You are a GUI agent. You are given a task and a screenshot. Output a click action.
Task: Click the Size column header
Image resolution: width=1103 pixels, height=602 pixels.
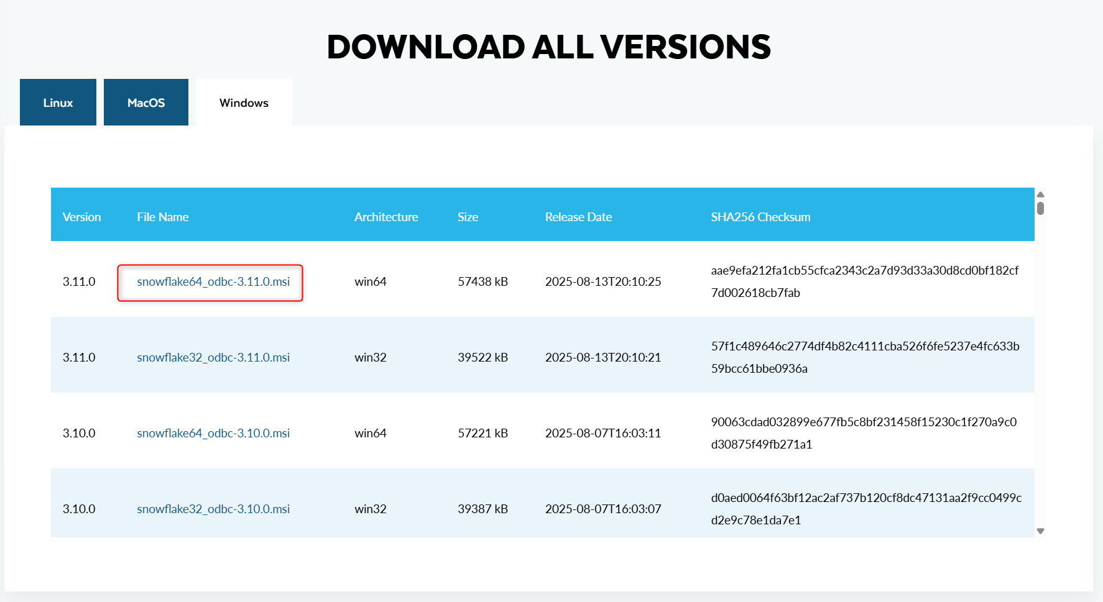pos(468,217)
